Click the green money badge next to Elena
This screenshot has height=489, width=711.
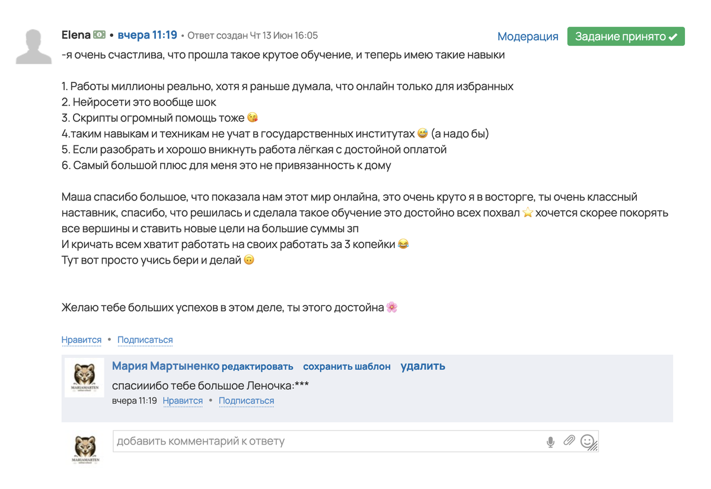100,35
